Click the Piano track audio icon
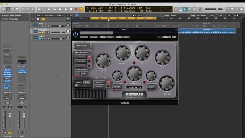Viewport: 245px width, 138px height. pyautogui.click(x=36, y=25)
